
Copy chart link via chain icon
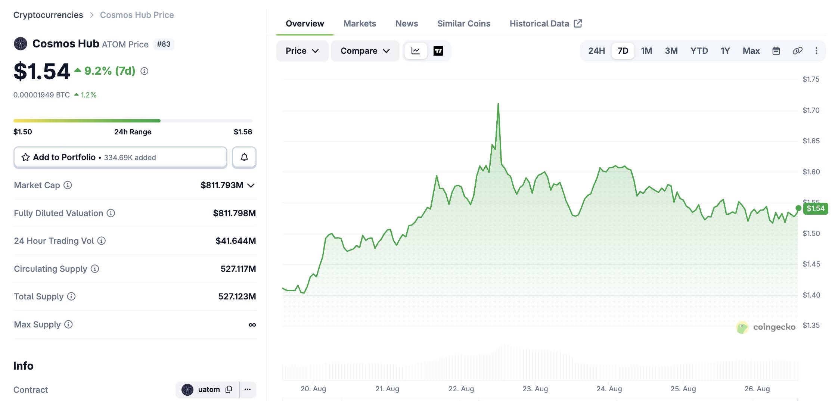[x=797, y=51]
